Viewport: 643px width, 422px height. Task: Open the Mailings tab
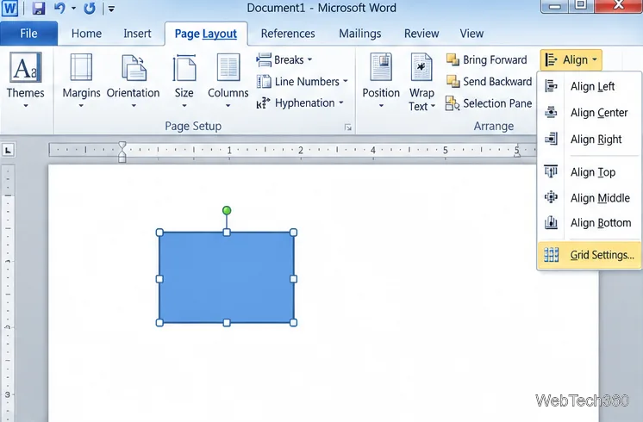(x=359, y=34)
